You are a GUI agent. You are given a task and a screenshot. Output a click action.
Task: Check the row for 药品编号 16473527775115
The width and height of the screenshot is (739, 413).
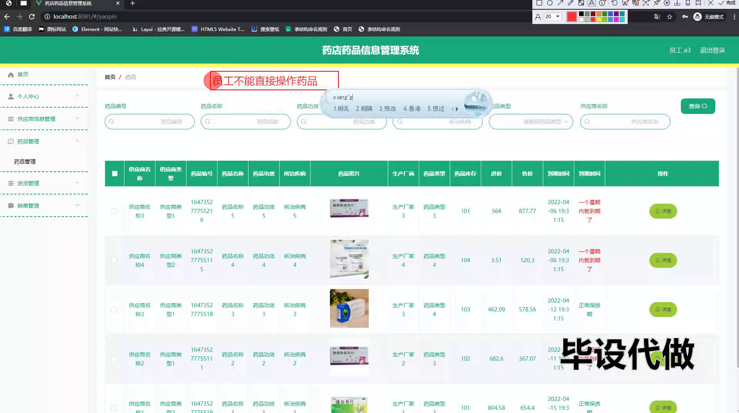(x=114, y=260)
